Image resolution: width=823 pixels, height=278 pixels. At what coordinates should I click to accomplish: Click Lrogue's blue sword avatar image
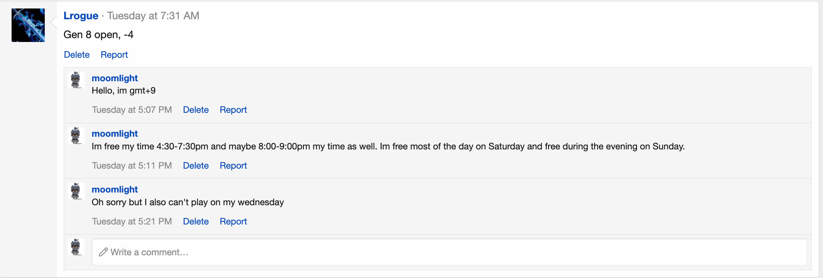point(28,25)
